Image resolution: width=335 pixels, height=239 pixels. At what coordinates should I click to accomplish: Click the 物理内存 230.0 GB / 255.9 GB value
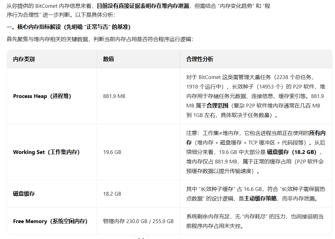[x=138, y=221]
